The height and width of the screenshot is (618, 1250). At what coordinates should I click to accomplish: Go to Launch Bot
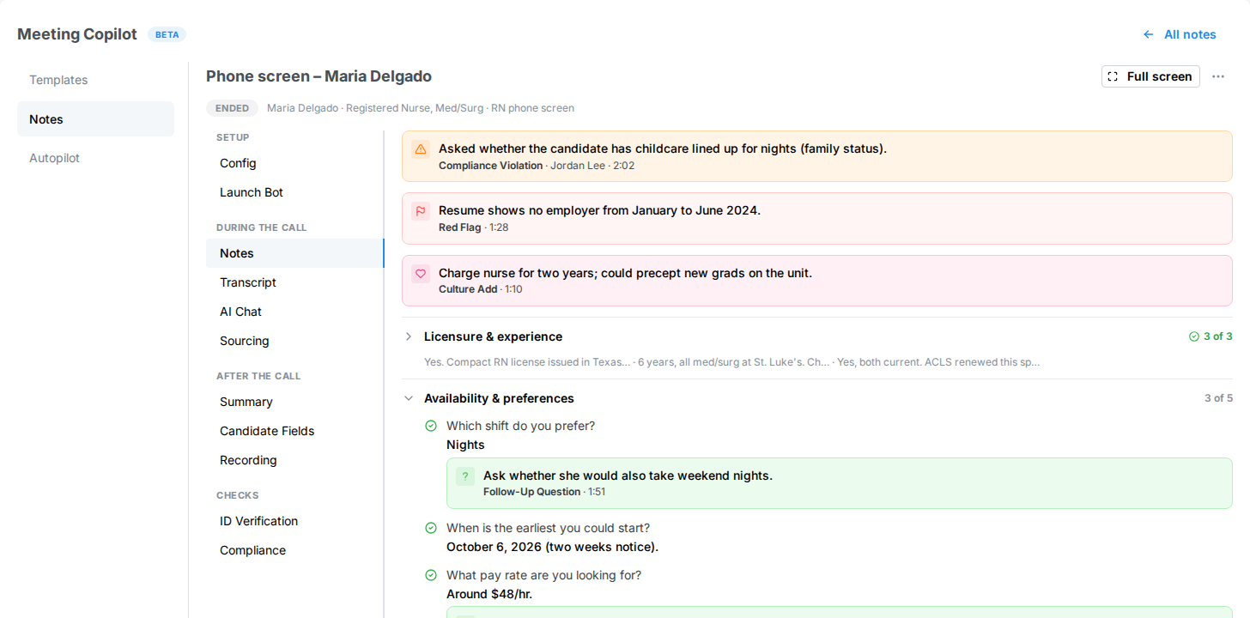pyautogui.click(x=294, y=192)
